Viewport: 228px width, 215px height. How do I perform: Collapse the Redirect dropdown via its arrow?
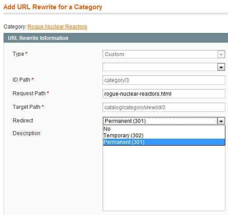[221, 121]
